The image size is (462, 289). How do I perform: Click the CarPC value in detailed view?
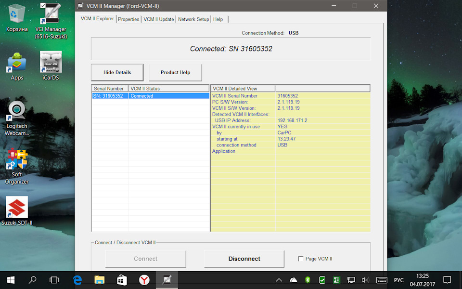[x=284, y=133]
